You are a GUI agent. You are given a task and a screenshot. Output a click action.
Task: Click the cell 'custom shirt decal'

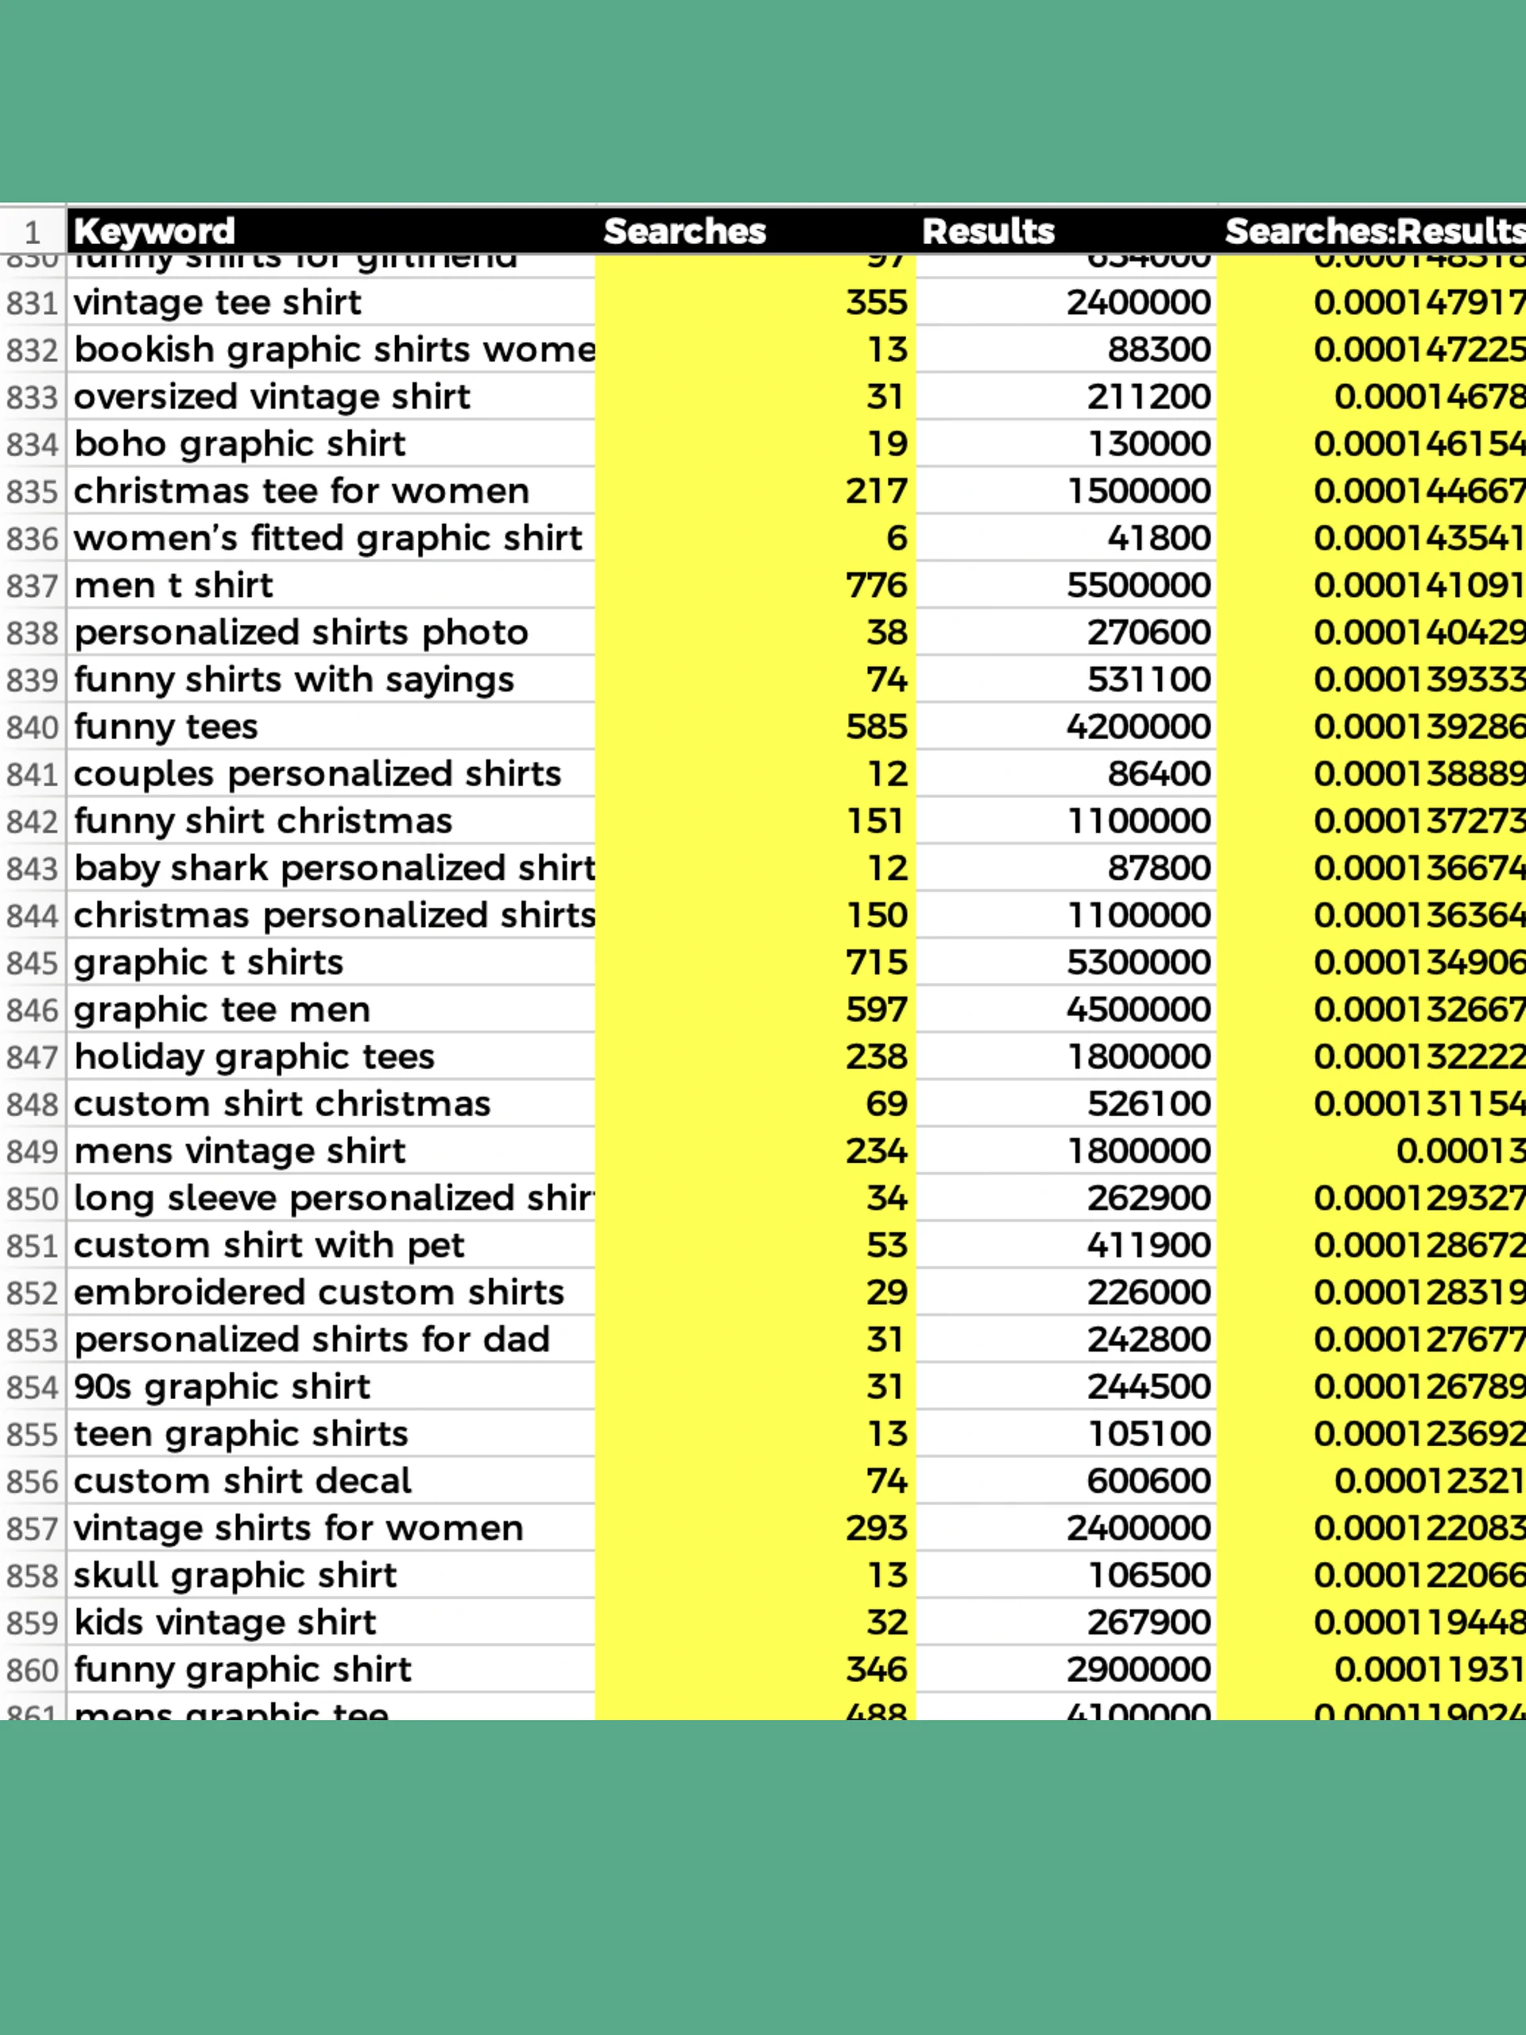pos(331,1481)
